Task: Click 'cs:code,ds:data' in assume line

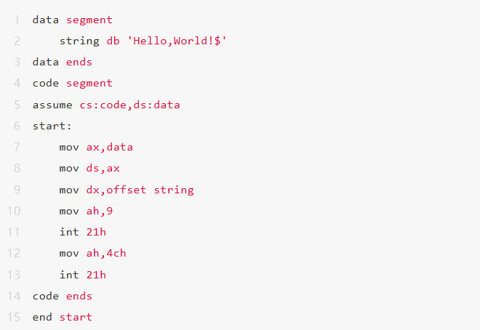Action: [129, 105]
